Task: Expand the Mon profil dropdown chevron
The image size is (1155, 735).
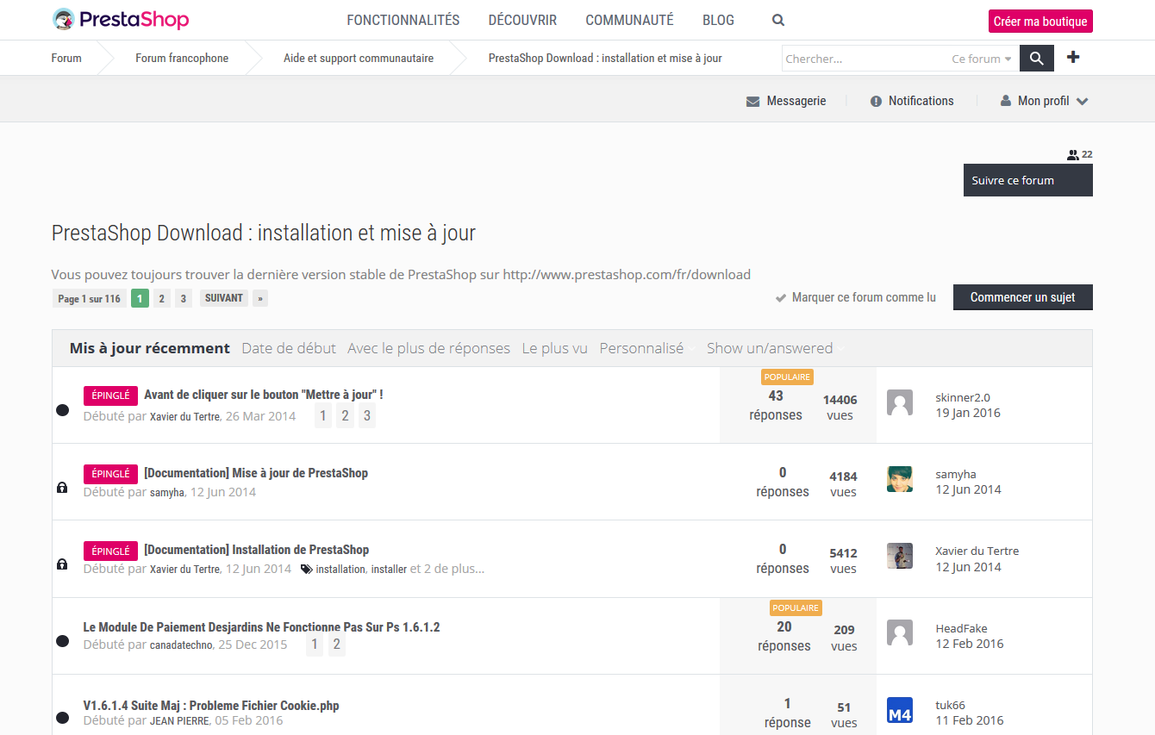Action: (1082, 102)
